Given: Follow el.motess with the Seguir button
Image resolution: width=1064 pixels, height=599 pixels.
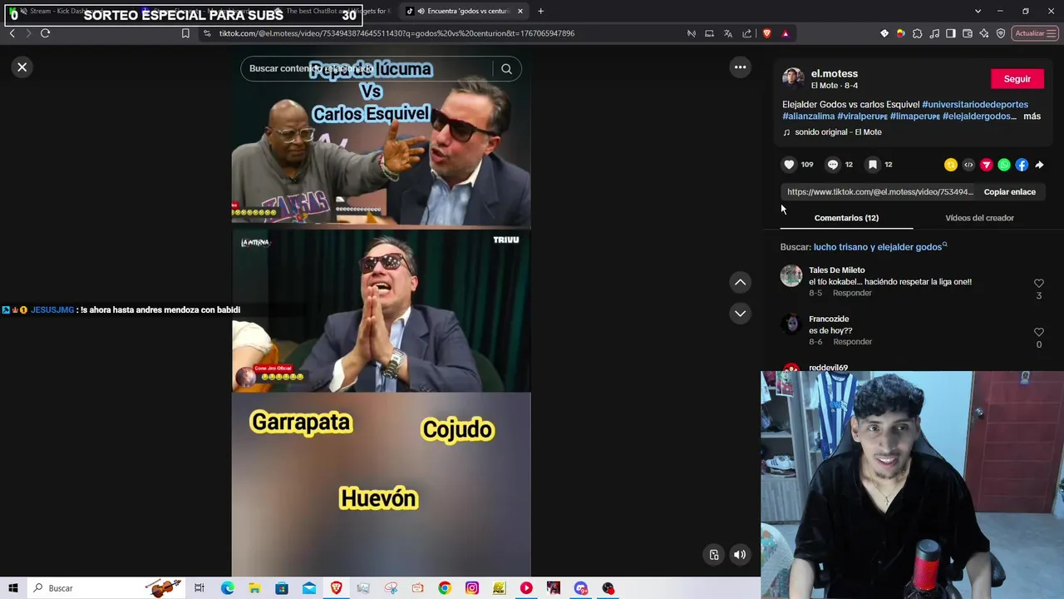Looking at the screenshot, I should tap(1017, 79).
